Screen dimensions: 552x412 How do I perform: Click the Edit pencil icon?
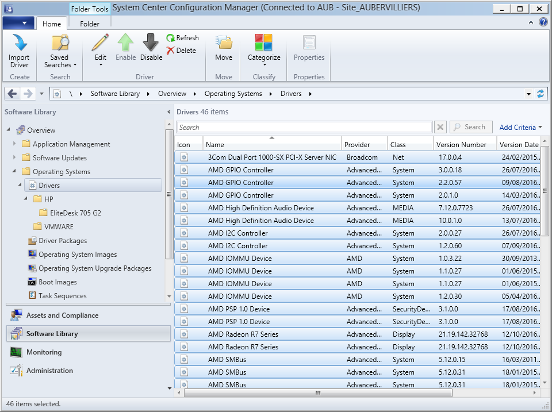point(100,43)
